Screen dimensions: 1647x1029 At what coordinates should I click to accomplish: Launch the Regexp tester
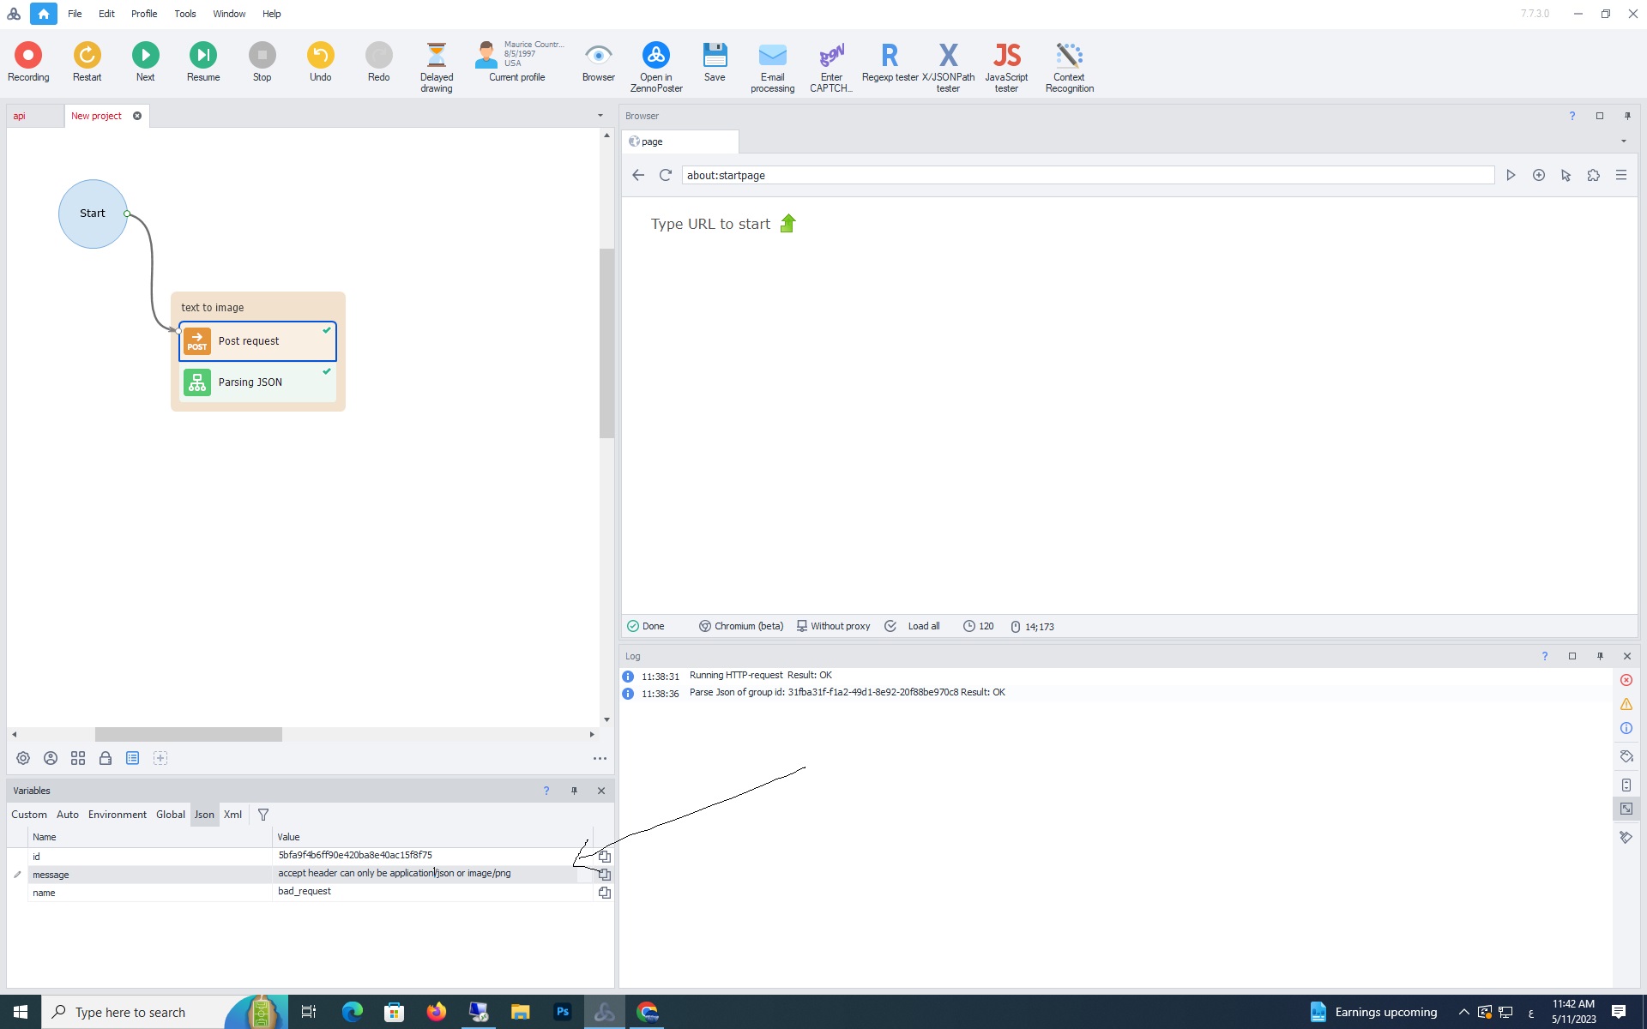pyautogui.click(x=890, y=63)
